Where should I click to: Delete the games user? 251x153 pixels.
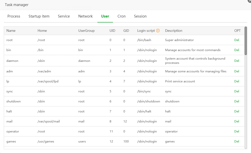pyautogui.click(x=236, y=141)
